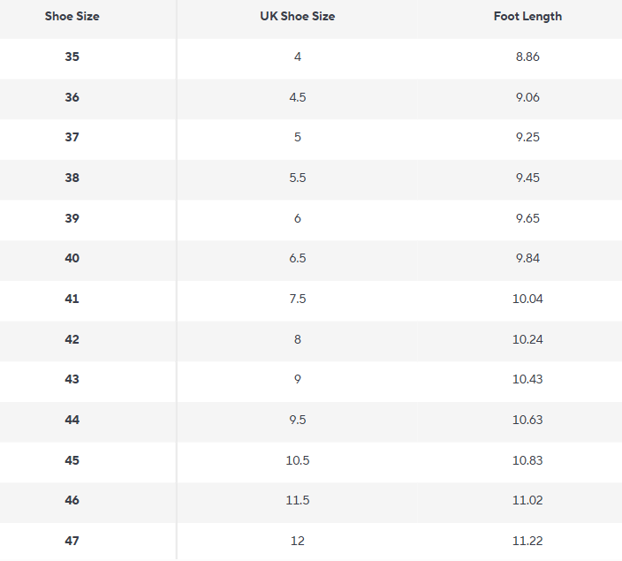Image resolution: width=622 pixels, height=561 pixels.
Task: Click the Shoe Size column header
Action: coord(72,16)
